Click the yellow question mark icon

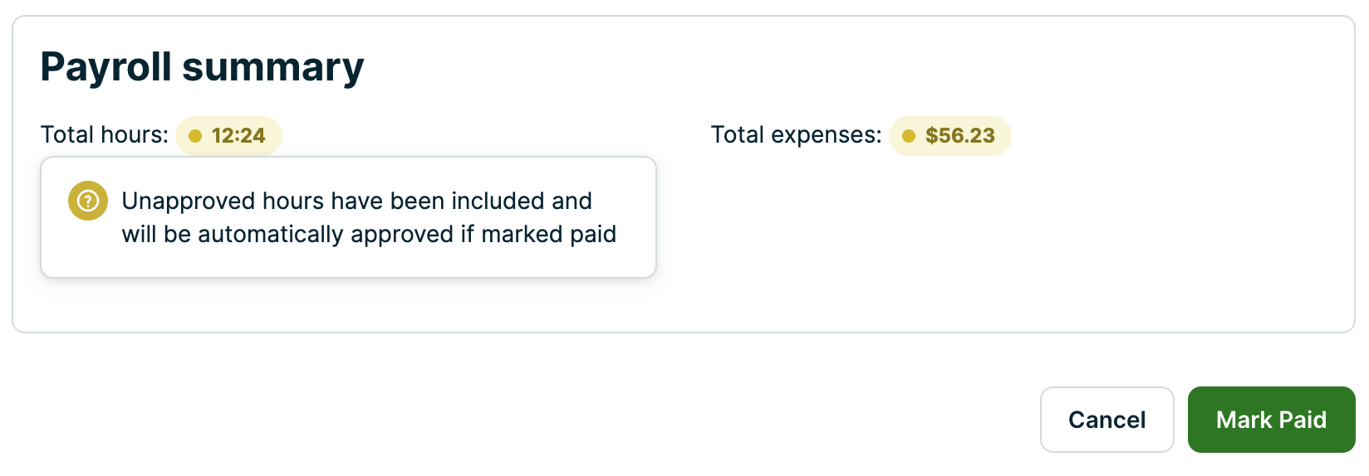click(x=88, y=201)
